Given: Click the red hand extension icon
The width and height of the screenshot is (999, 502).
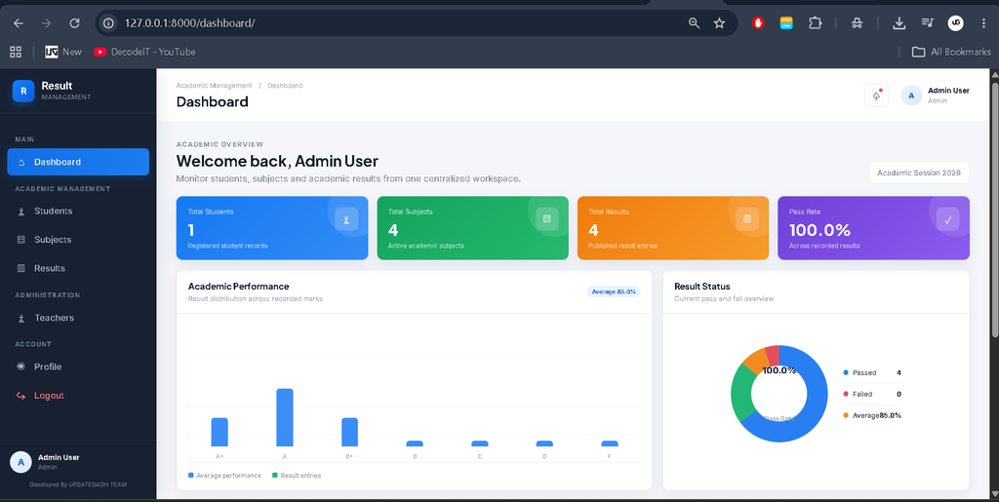Looking at the screenshot, I should click(x=757, y=22).
